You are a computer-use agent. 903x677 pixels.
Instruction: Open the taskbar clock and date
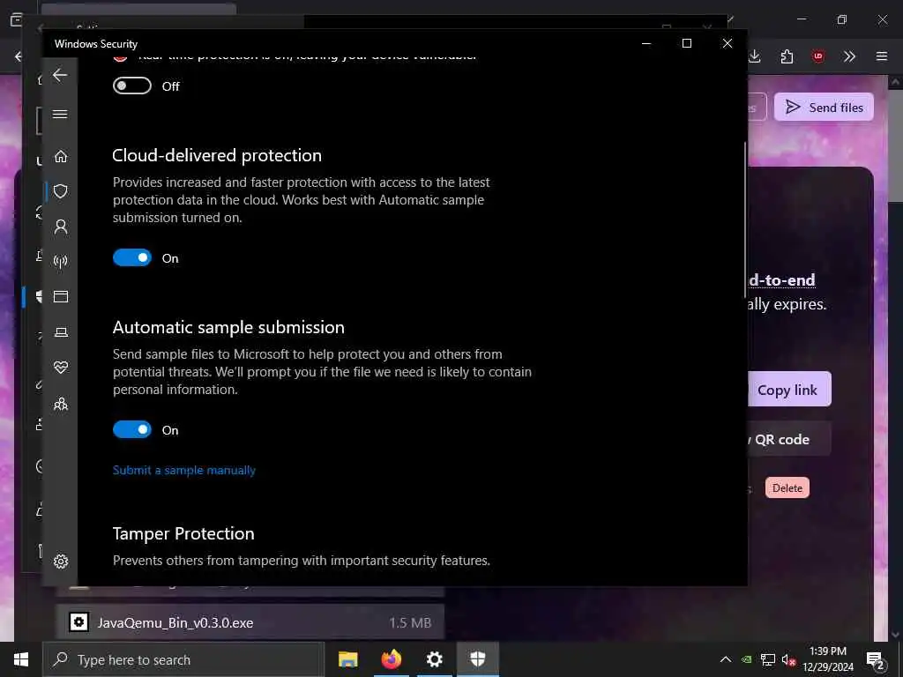coord(827,659)
